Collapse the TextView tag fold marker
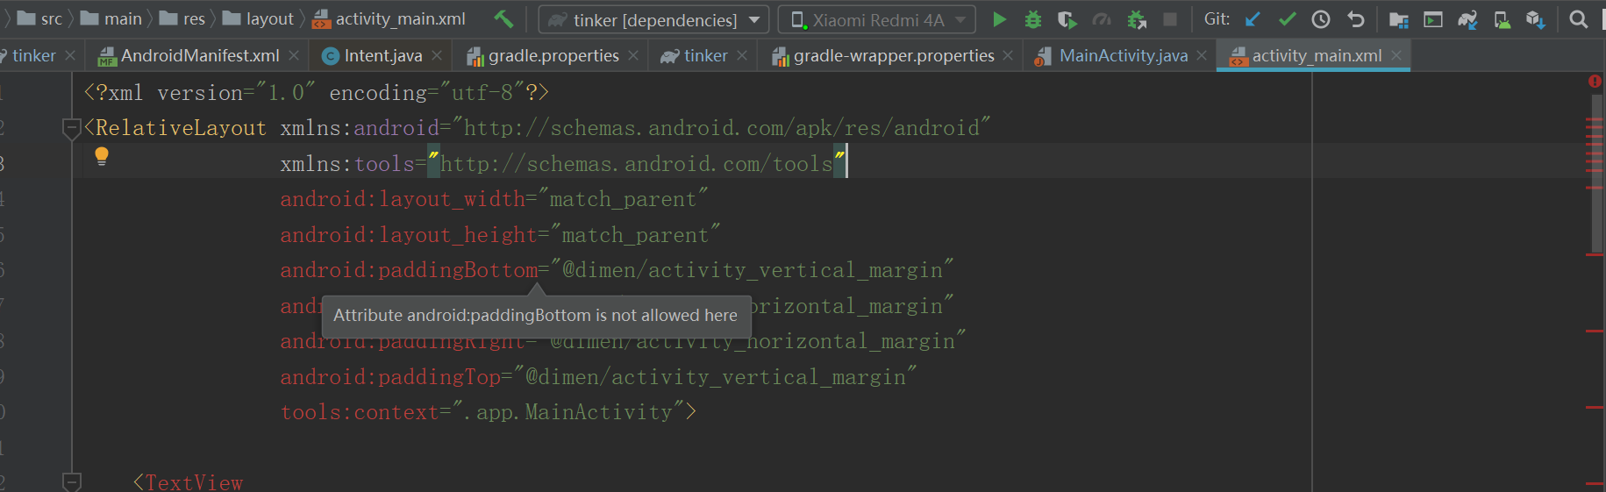Screen dimensions: 1606x492 [x=72, y=481]
